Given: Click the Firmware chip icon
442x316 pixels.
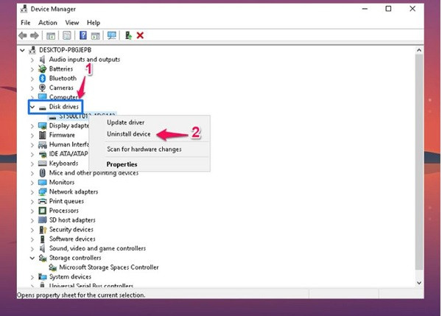Looking at the screenshot, I should tap(42, 135).
